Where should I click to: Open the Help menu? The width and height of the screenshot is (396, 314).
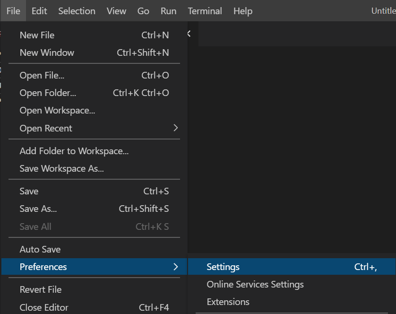pyautogui.click(x=243, y=11)
